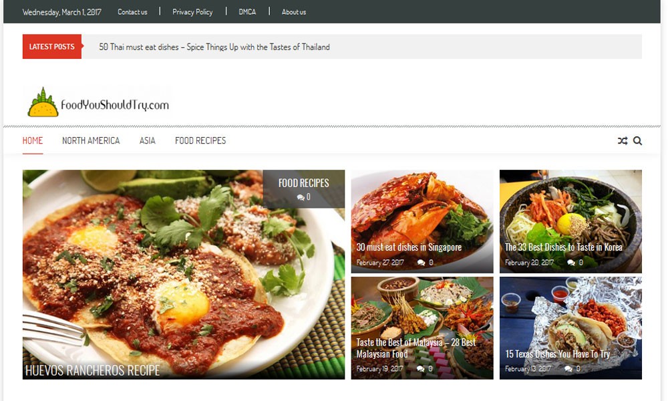Select the Asia menu item
This screenshot has height=401, width=668.
tap(147, 141)
